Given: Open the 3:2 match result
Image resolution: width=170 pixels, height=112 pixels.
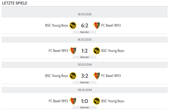Looking at the screenshot, I should [85, 76].
